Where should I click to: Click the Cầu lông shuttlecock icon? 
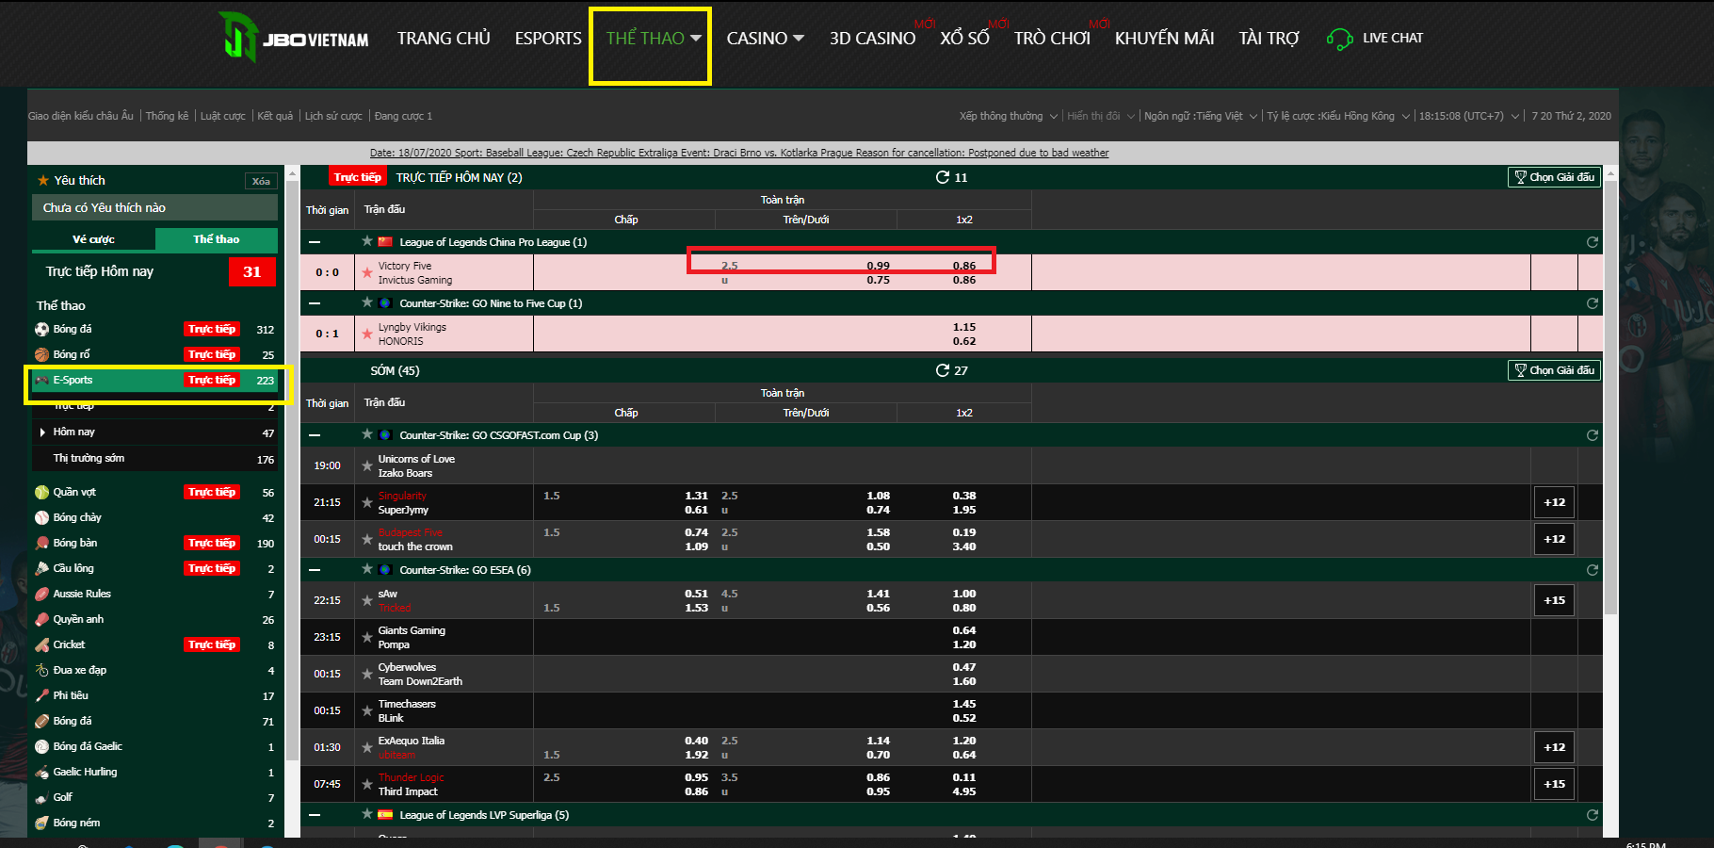41,568
